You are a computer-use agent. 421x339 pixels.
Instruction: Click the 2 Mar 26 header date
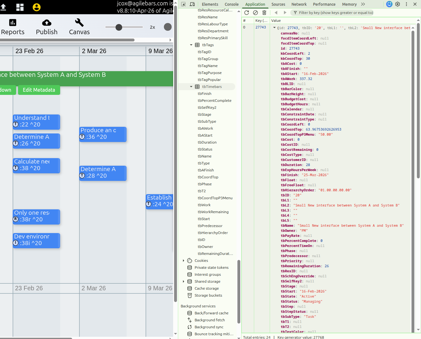click(94, 51)
